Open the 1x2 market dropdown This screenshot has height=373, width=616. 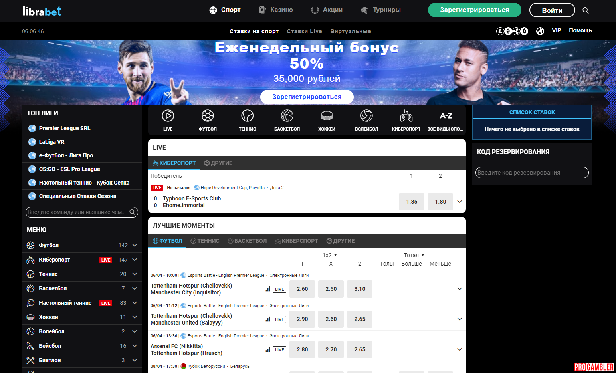[330, 255]
